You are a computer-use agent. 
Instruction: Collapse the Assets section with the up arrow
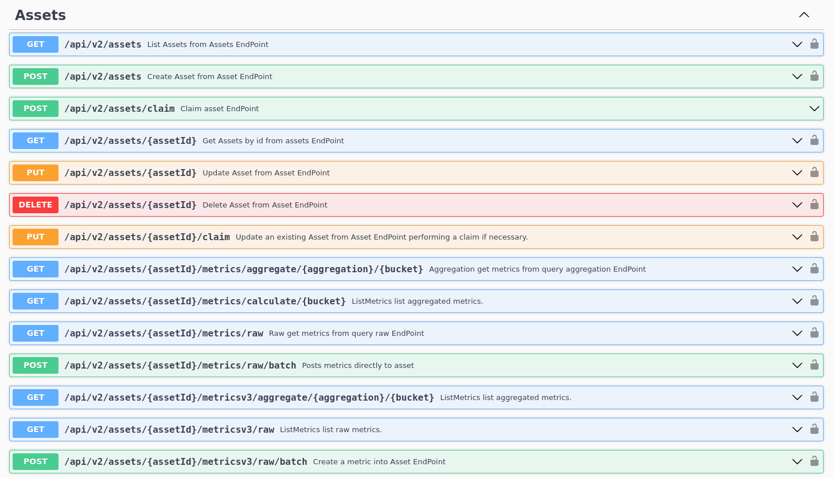(804, 15)
